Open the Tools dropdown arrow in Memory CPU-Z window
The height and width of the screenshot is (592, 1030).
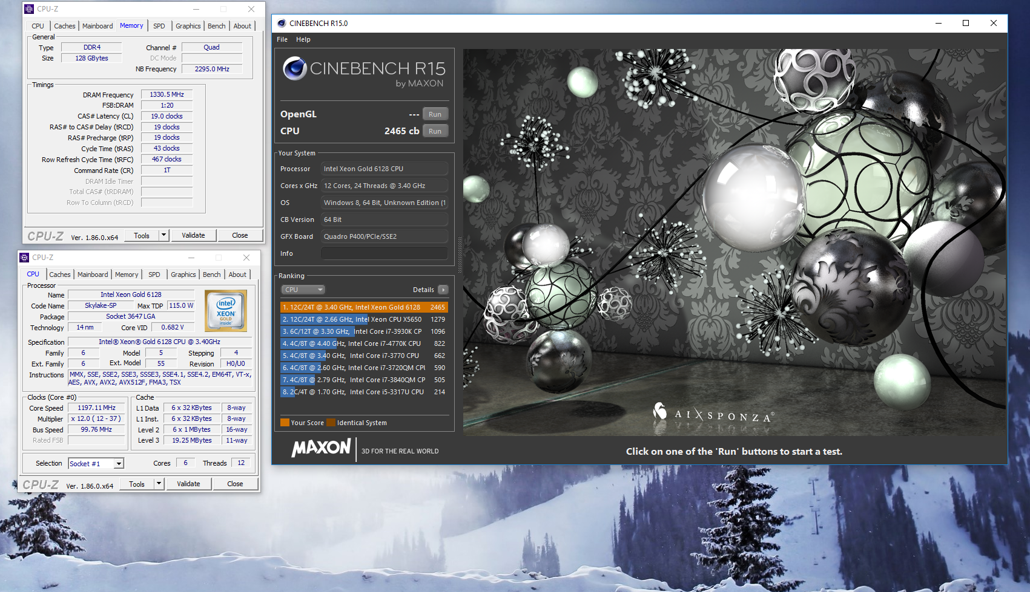163,235
